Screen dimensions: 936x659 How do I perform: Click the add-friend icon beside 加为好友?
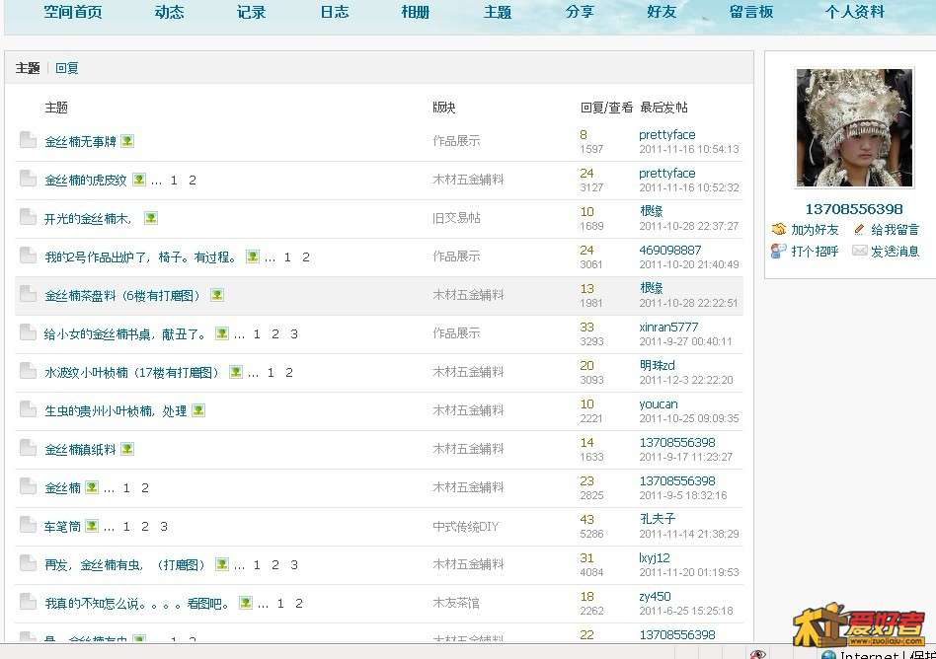[778, 230]
